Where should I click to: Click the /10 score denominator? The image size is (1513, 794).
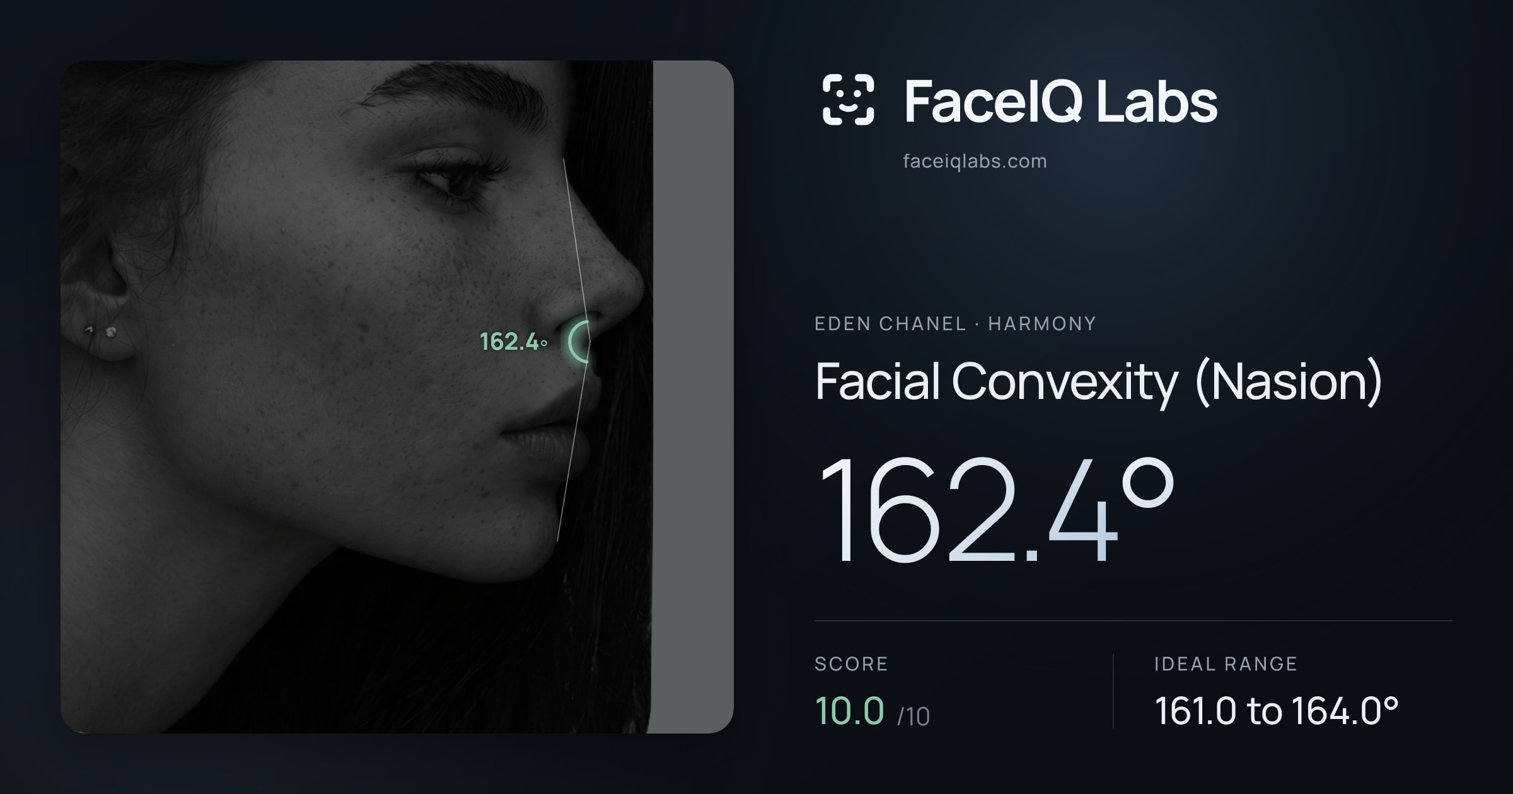(913, 716)
